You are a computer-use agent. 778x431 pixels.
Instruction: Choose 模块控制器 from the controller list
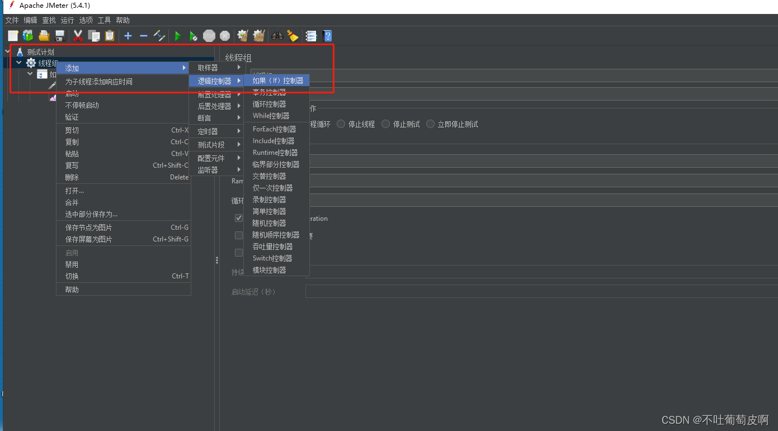(x=277, y=270)
